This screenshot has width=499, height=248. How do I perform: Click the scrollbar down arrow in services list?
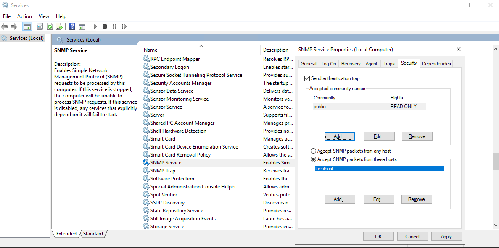pyautogui.click(x=496, y=225)
